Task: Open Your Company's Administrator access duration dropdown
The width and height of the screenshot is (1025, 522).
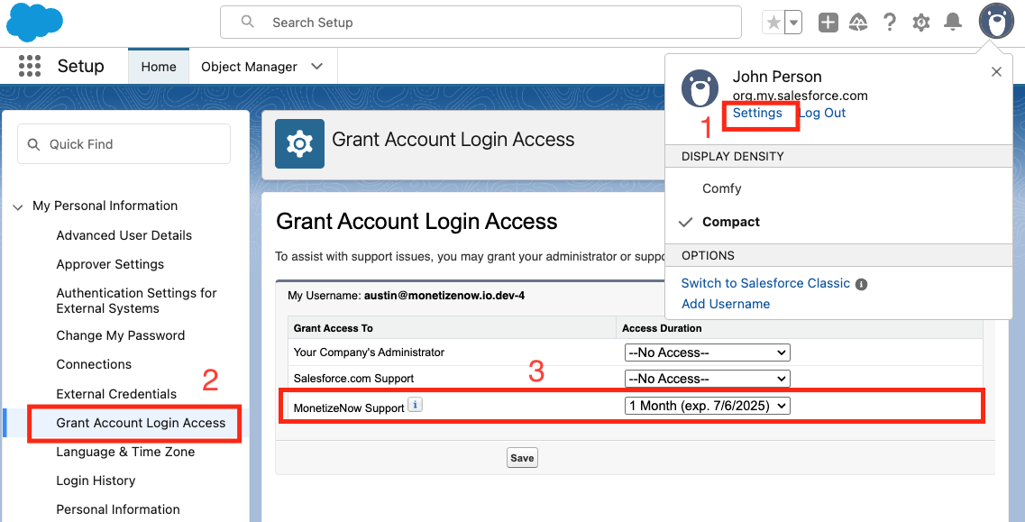Action: 708,353
